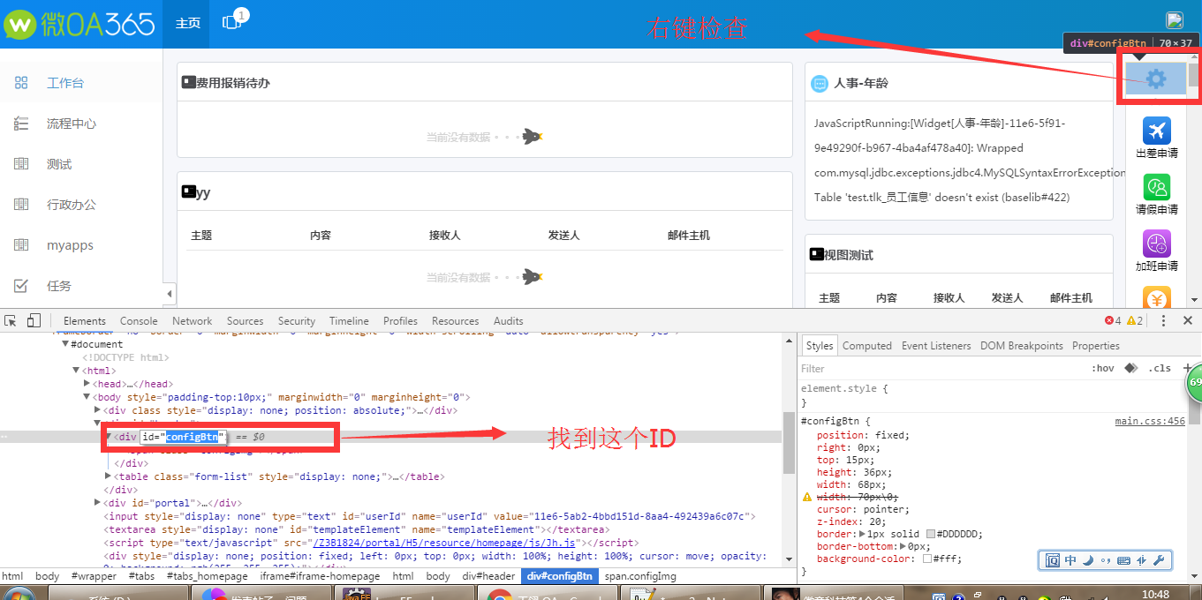1202x600 pixels.
Task: Click the orange yen shortcut icon
Action: pos(1156,297)
